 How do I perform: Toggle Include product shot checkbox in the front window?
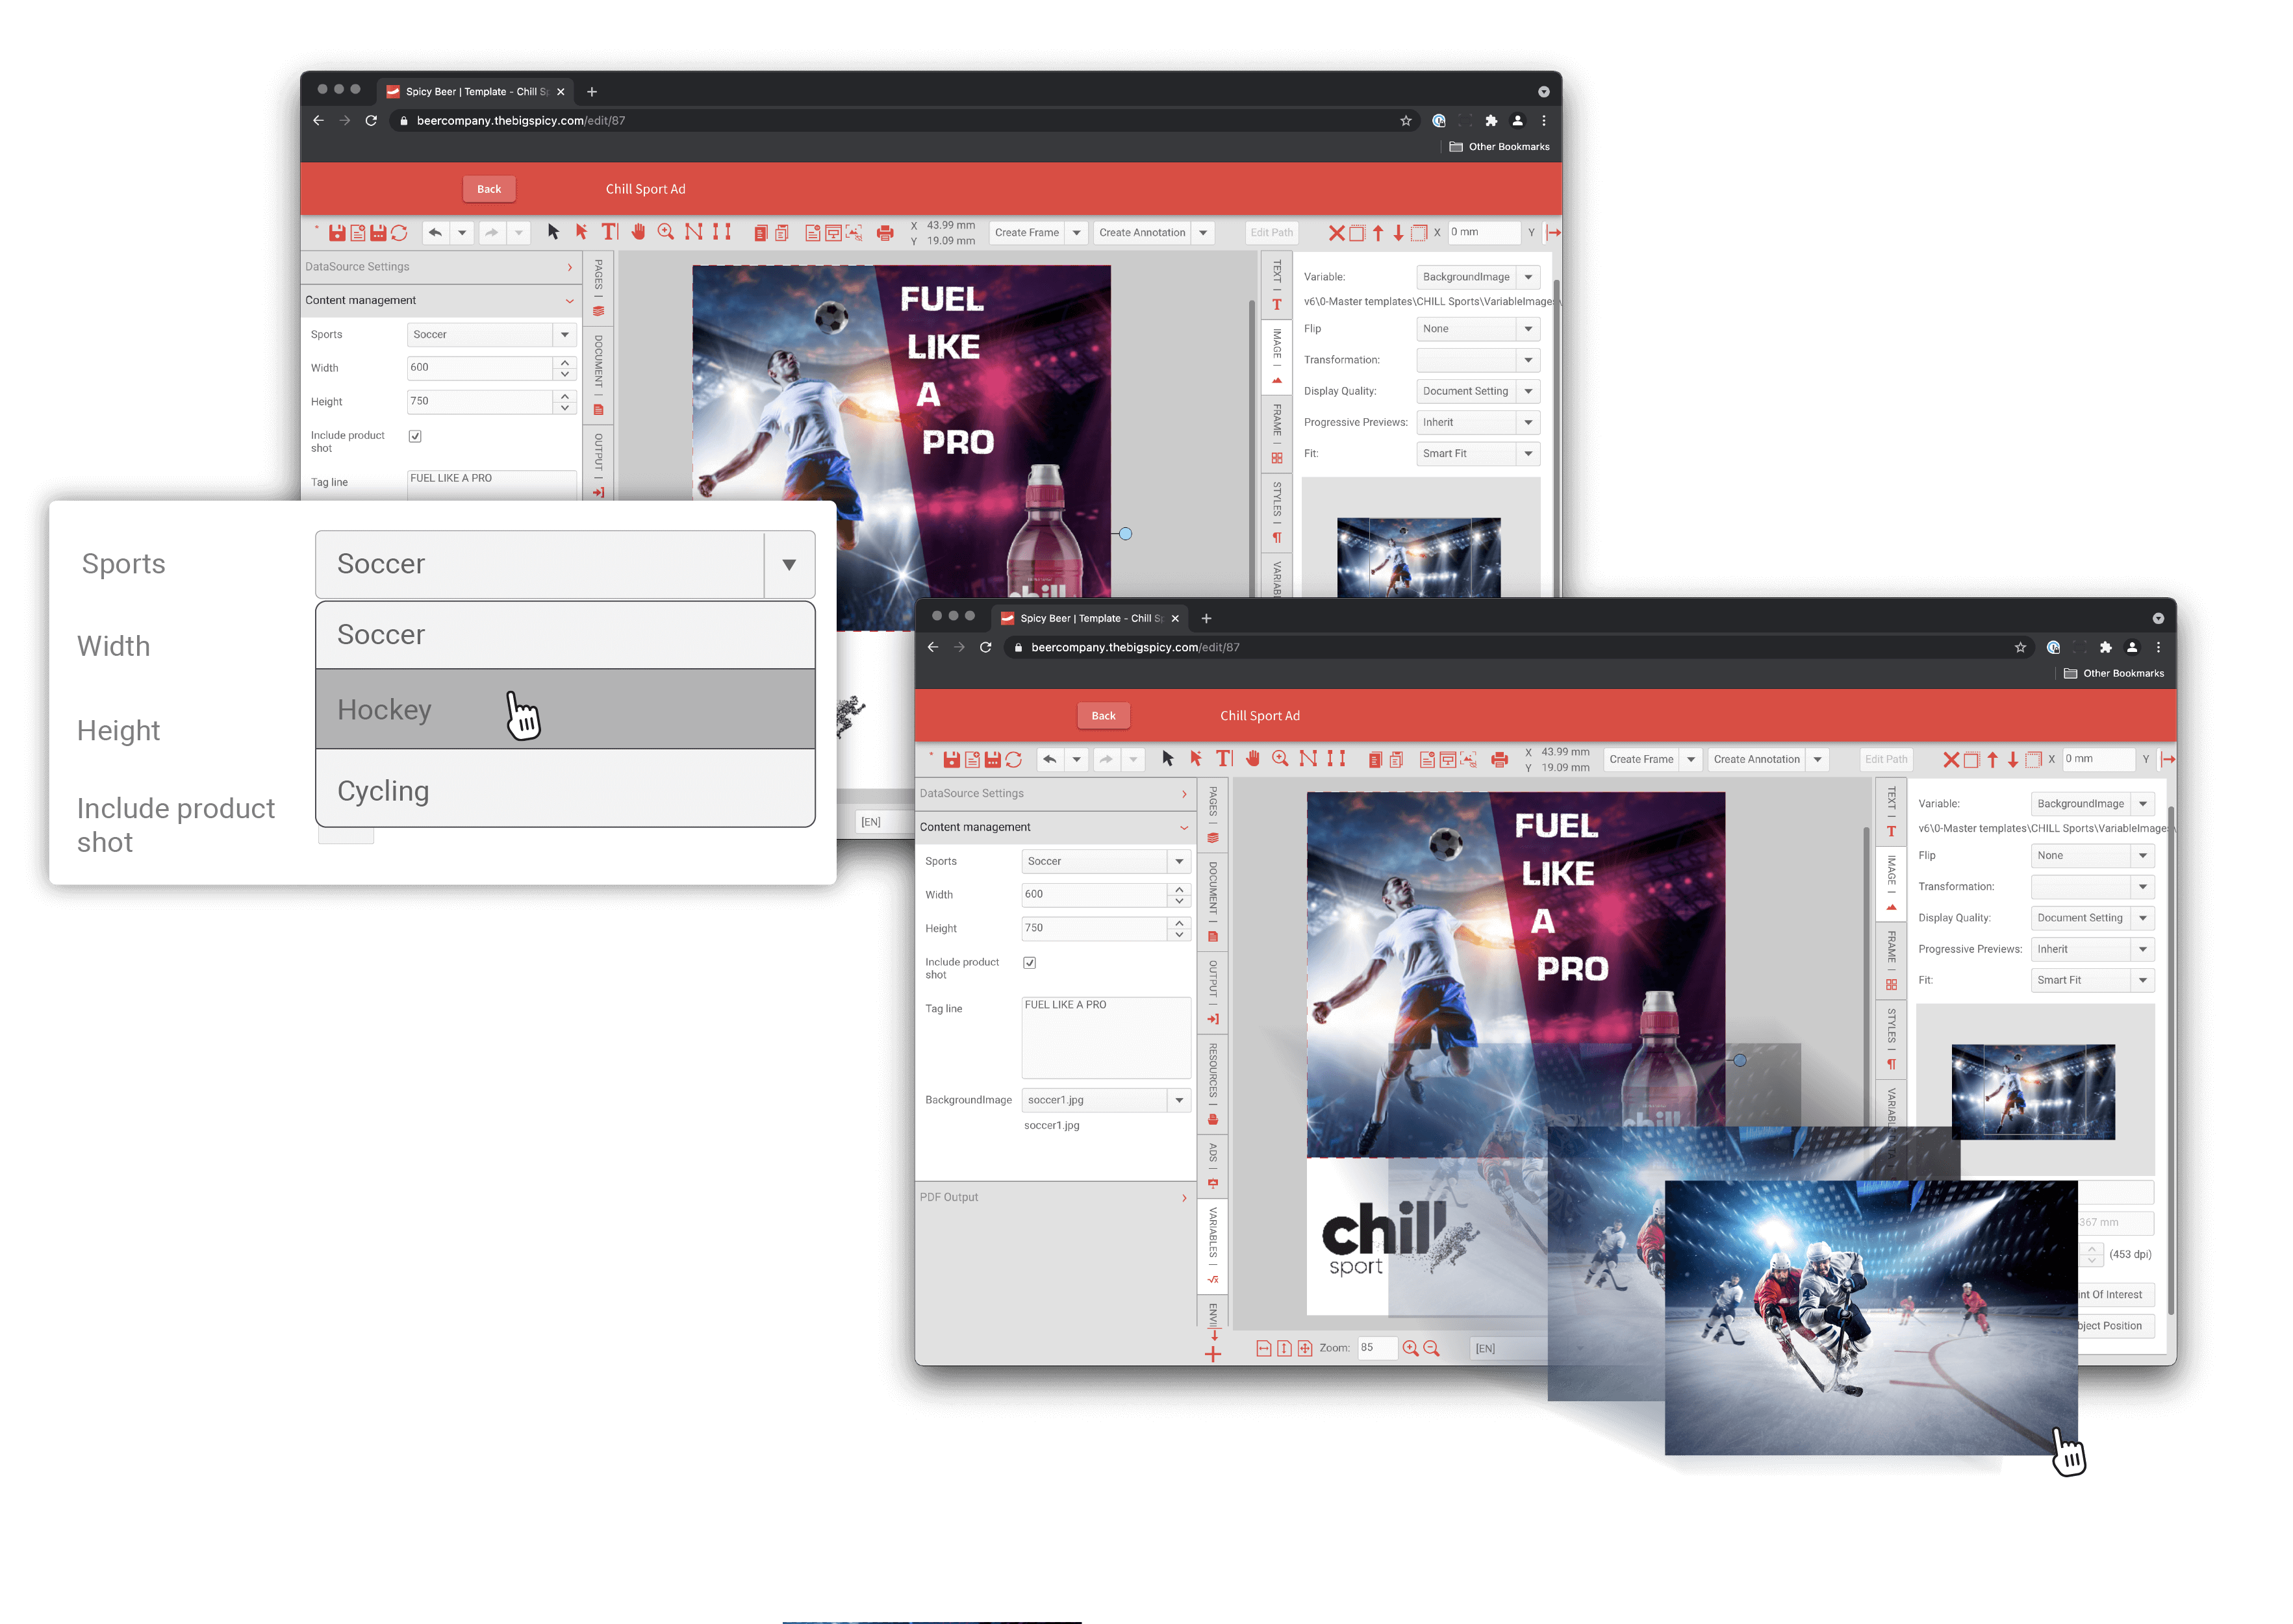pyautogui.click(x=1030, y=962)
